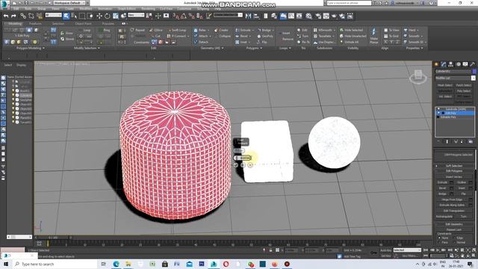This screenshot has height=269, width=478.
Task: Expand the Loops panel dropdown
Action: click(285, 48)
